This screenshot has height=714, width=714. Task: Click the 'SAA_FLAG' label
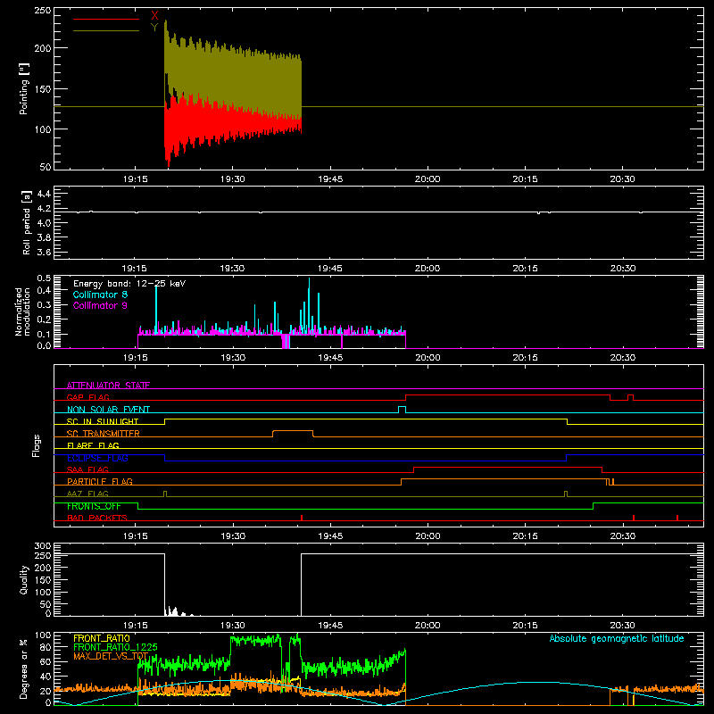[x=87, y=469]
